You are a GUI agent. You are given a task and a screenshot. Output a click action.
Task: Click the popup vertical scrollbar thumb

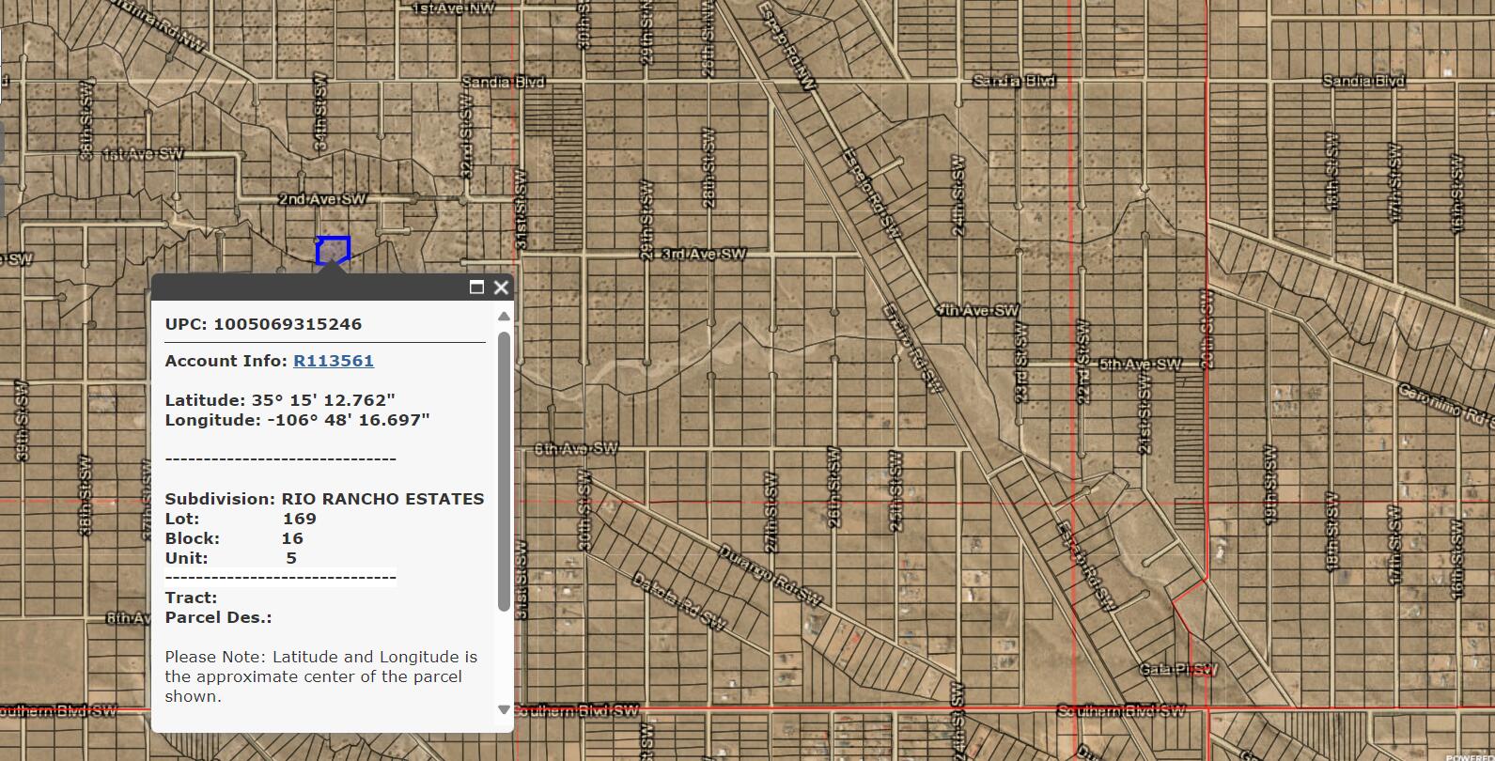[x=504, y=470]
